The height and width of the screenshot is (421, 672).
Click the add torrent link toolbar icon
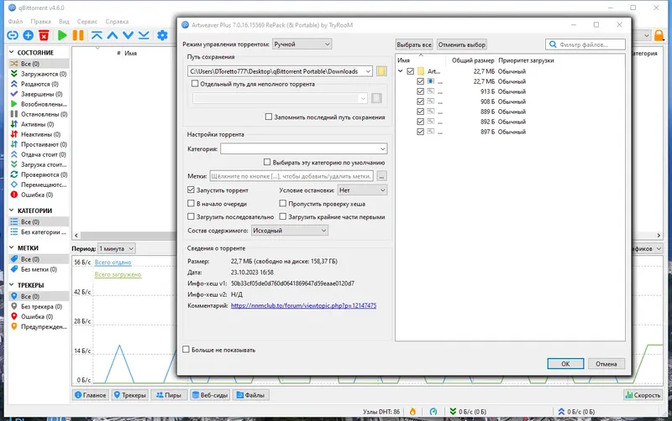point(13,35)
